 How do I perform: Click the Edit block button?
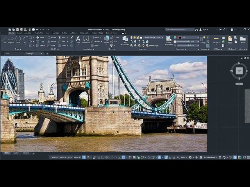tap(114, 41)
